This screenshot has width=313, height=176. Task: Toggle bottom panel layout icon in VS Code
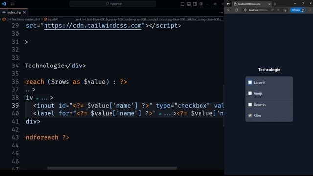(189, 4)
